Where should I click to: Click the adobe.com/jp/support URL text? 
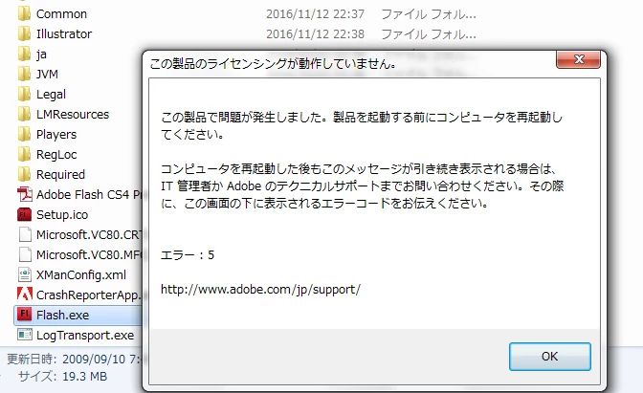click(x=260, y=290)
